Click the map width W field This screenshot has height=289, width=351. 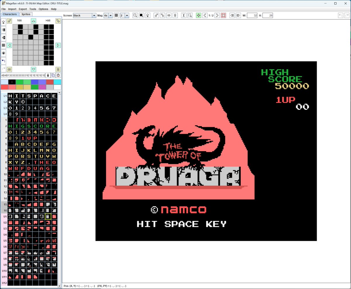coord(252,15)
